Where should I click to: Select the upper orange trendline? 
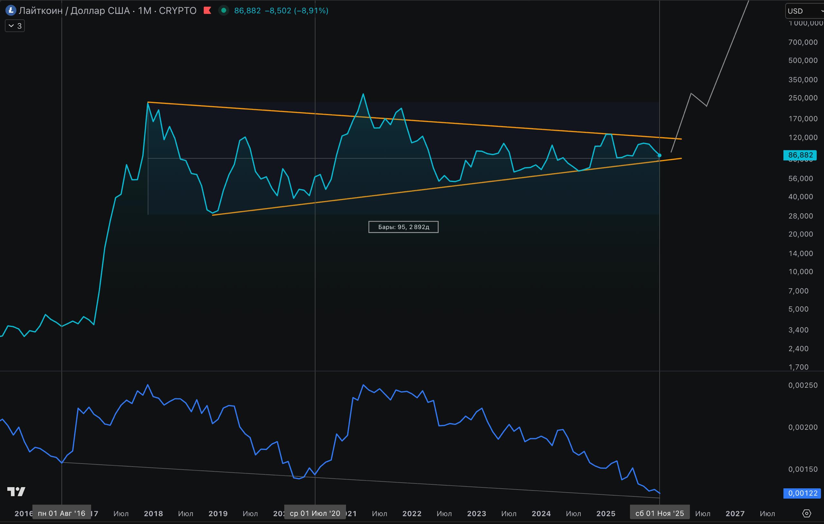click(x=479, y=126)
